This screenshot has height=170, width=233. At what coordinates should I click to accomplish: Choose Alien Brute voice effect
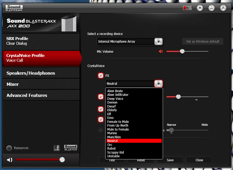(134, 91)
